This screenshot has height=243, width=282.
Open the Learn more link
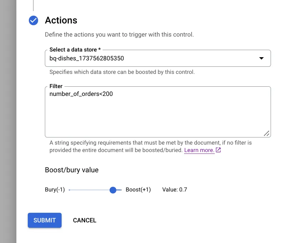click(x=199, y=150)
